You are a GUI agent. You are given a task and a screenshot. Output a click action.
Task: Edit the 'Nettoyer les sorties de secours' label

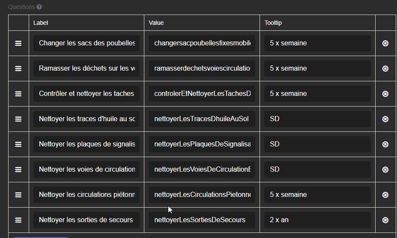tap(87, 220)
